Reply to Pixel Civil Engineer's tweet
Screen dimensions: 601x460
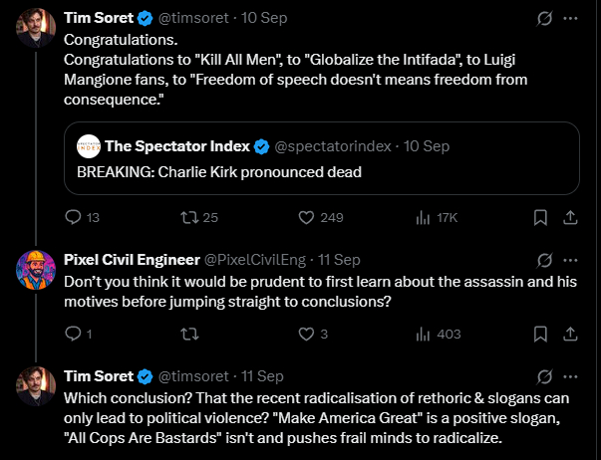(x=72, y=334)
